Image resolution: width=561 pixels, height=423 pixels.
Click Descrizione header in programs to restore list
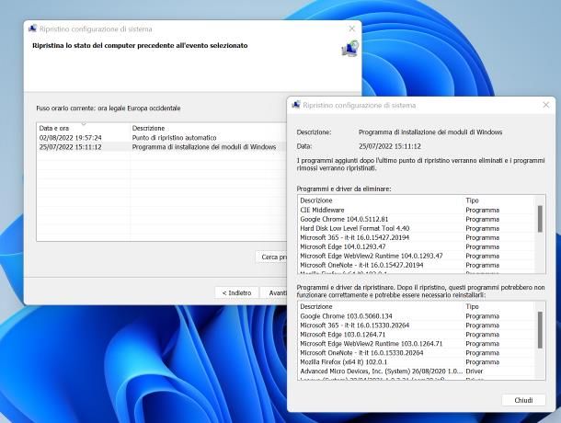(381, 307)
